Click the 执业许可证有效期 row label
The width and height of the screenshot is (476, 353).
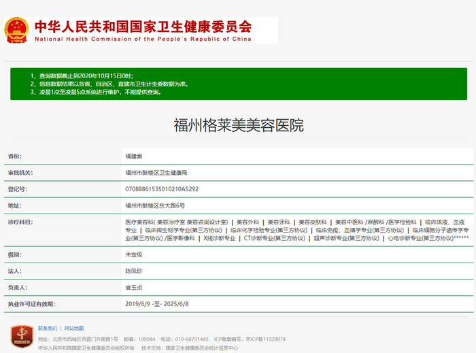pos(31,304)
